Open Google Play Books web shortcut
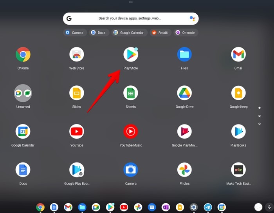274x213 pixels. (77, 170)
